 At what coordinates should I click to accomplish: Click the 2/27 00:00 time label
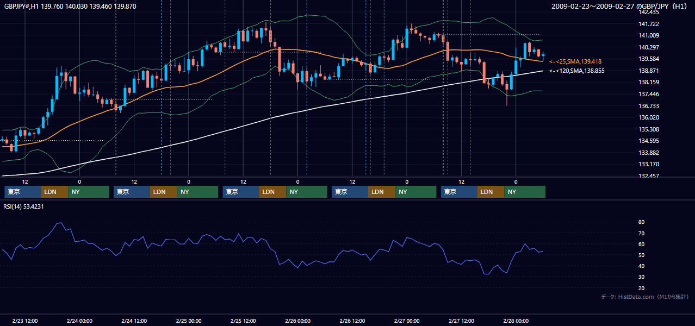coord(407,321)
